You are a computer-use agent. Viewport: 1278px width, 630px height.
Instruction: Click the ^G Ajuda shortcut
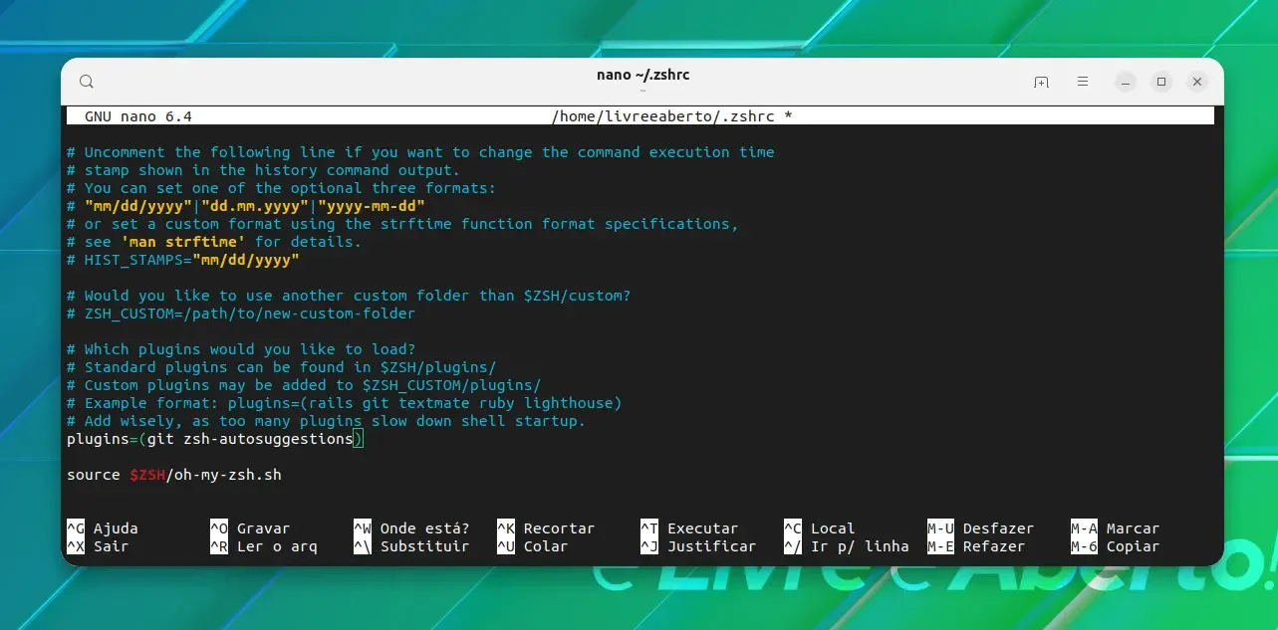pos(103,528)
